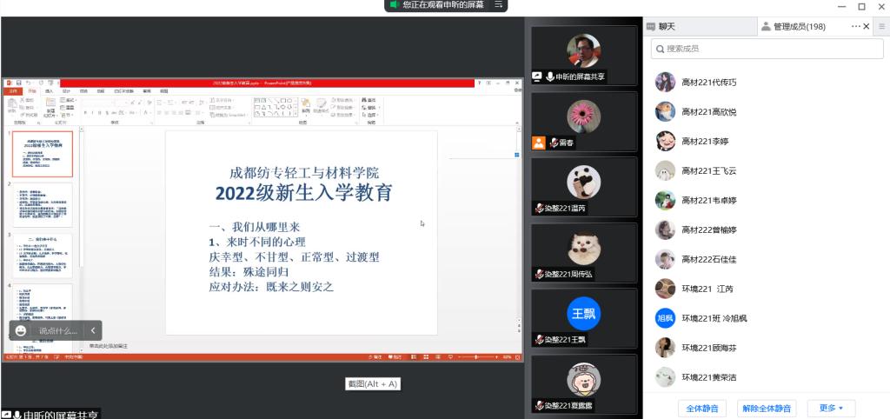Click 雷春's orange host badge icon

click(x=539, y=143)
